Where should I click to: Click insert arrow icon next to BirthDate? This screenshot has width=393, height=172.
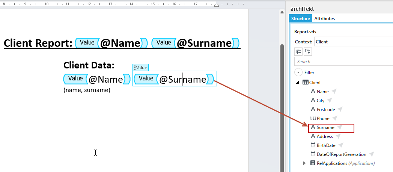[340, 145]
